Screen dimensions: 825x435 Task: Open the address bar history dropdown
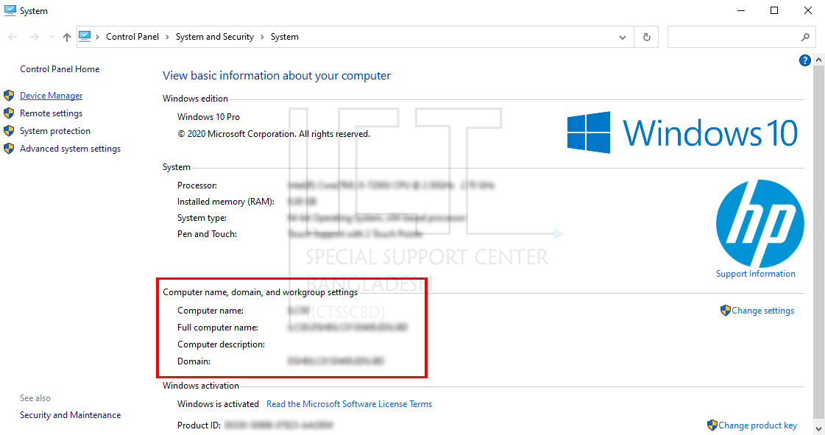click(623, 38)
